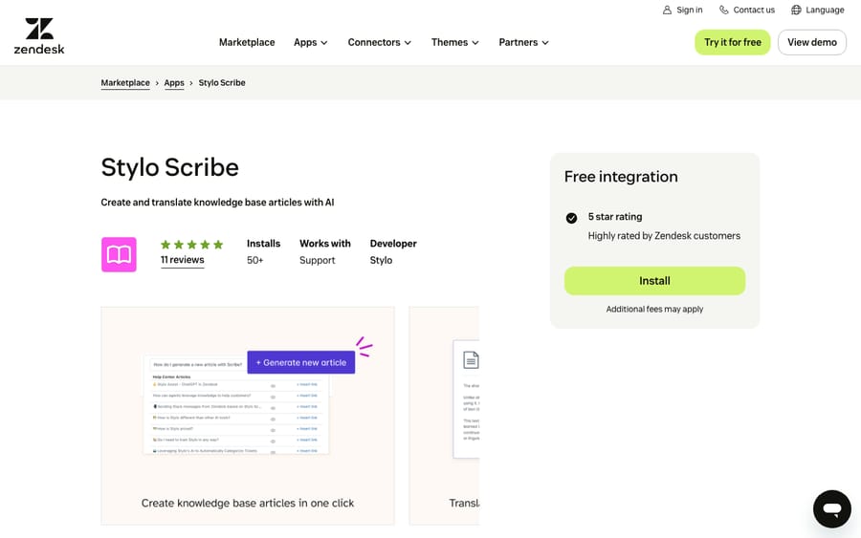
Task: Click the Contact us phone icon
Action: click(724, 10)
